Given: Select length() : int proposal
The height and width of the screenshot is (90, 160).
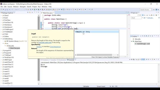Looking at the screenshot, I should 97,32.
